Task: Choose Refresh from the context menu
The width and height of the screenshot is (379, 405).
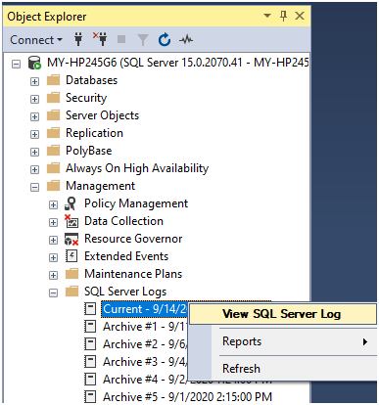Action: click(283, 369)
